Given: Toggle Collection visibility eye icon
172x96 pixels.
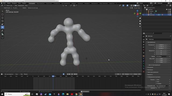Looking at the screenshot, I should 168,10.
